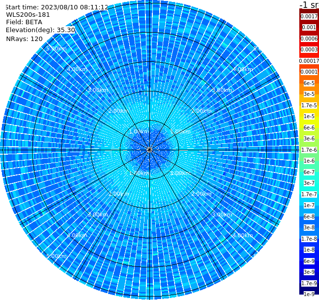Click the 1e-8 colorbar label

point(309,250)
